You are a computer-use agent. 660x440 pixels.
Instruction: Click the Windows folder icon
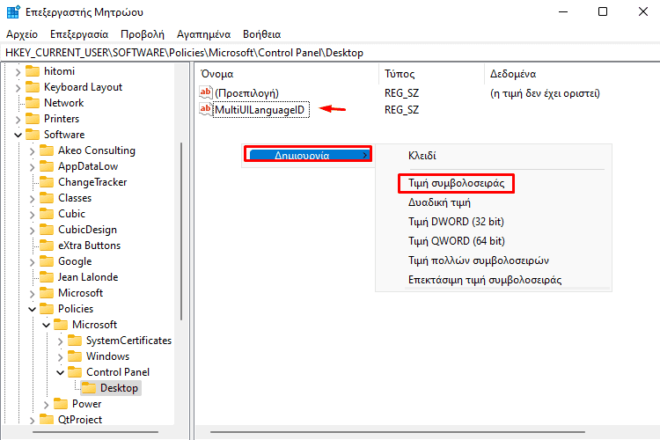75,356
